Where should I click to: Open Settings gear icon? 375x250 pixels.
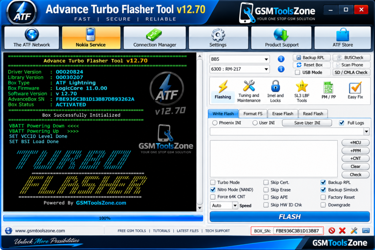pos(218,35)
